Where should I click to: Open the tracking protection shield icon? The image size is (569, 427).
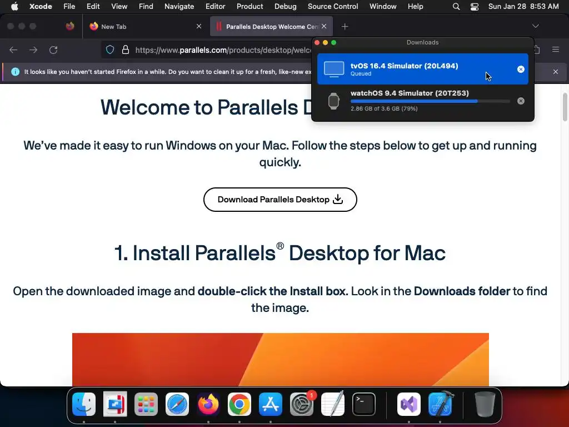coord(110,49)
